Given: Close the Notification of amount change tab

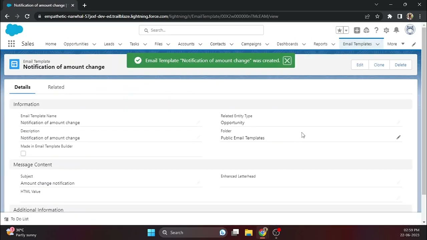Looking at the screenshot, I should (73, 5).
